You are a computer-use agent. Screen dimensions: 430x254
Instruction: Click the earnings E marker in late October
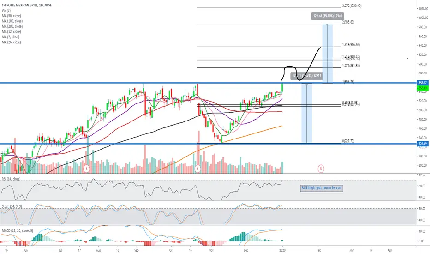(197, 168)
